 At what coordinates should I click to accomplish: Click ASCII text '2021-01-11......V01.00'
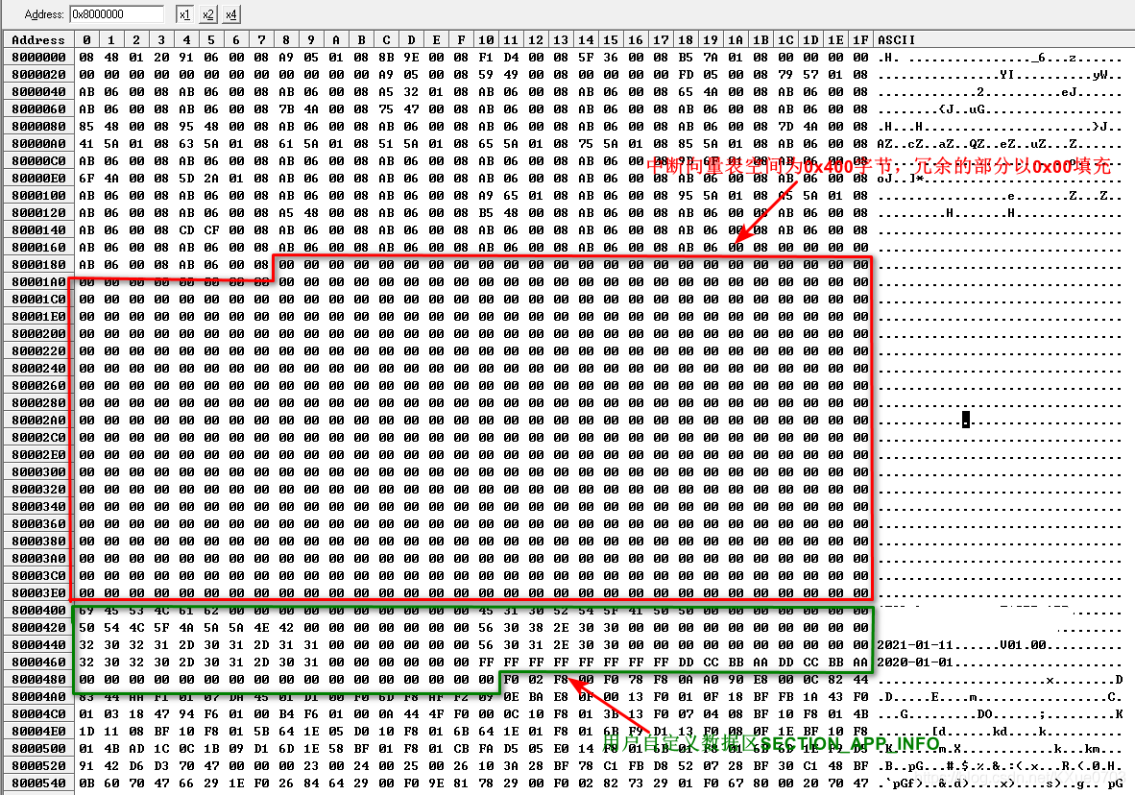(x=961, y=645)
